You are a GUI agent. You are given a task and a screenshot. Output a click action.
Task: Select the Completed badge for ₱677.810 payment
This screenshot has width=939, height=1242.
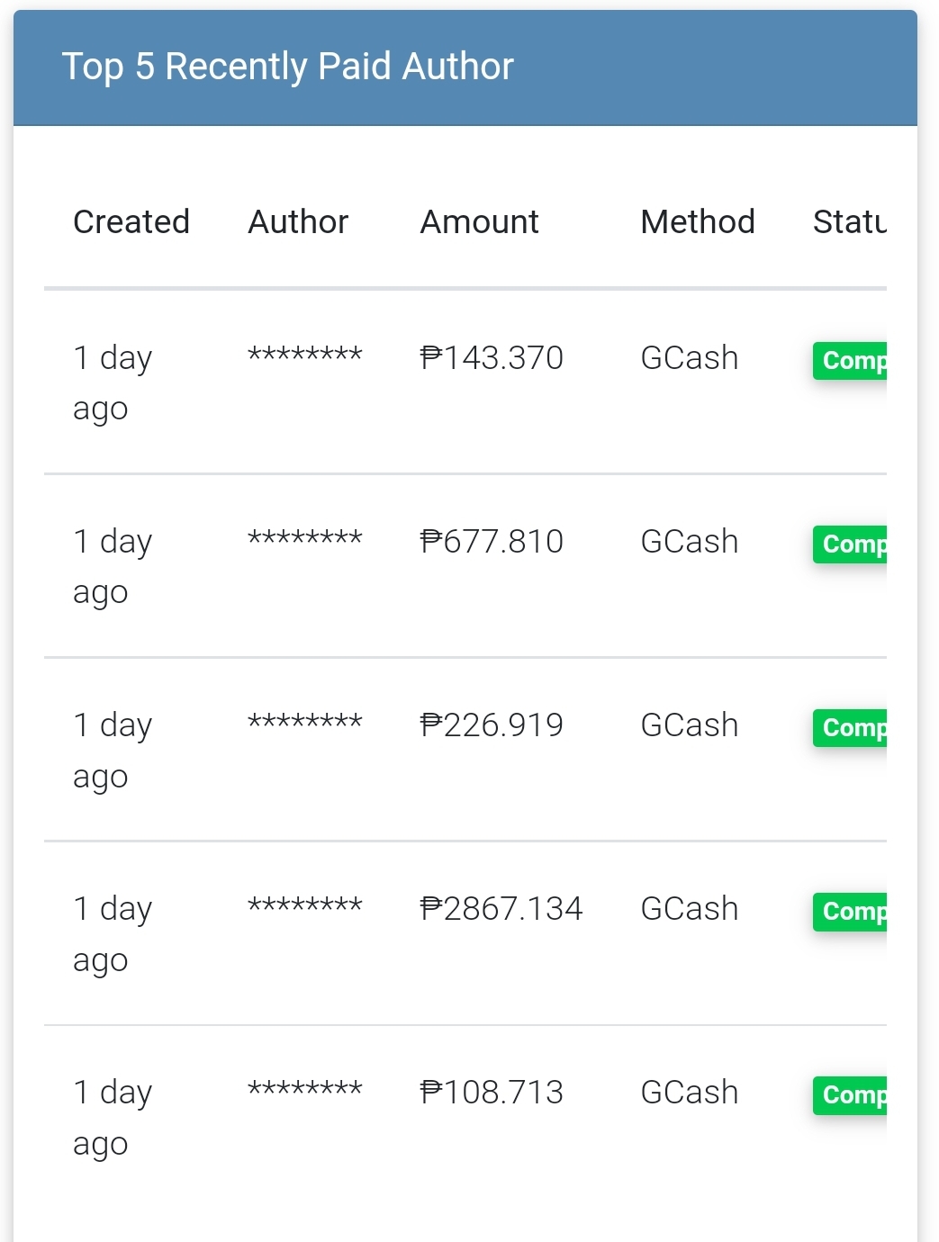pyautogui.click(x=850, y=544)
